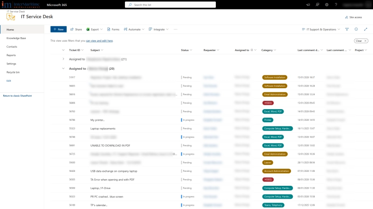Viewport: 373px width, 209px height.
Task: Click inside the 'Search this list' field
Action: [170, 5]
